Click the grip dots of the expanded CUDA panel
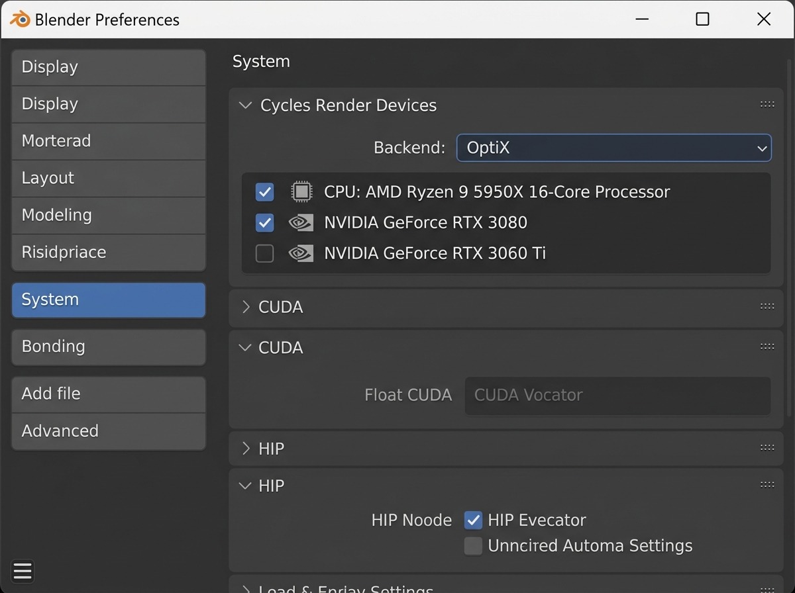The image size is (795, 593). point(767,347)
